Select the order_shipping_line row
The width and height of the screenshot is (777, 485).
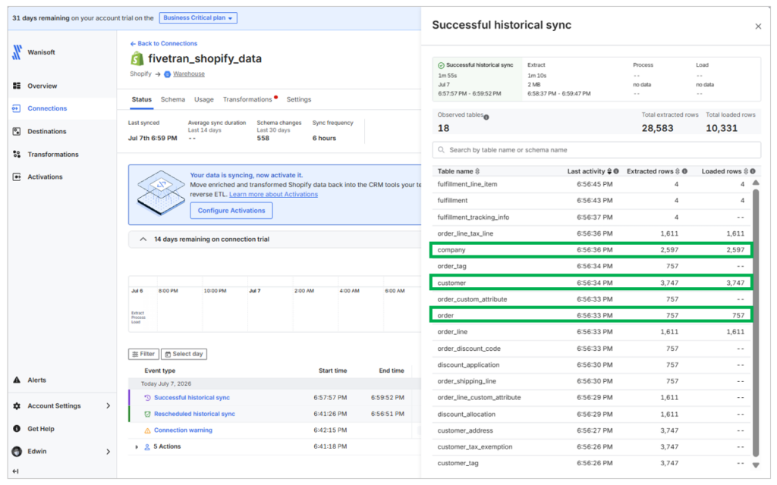pos(591,382)
